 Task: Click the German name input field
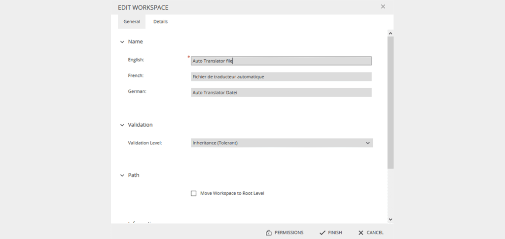click(x=281, y=93)
